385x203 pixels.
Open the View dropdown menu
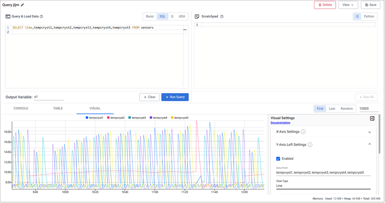348,5
